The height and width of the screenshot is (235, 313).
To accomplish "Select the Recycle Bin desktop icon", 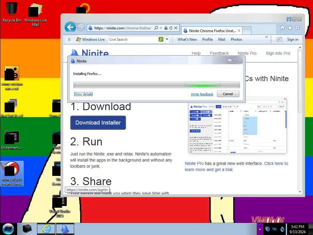I will 12,12.
